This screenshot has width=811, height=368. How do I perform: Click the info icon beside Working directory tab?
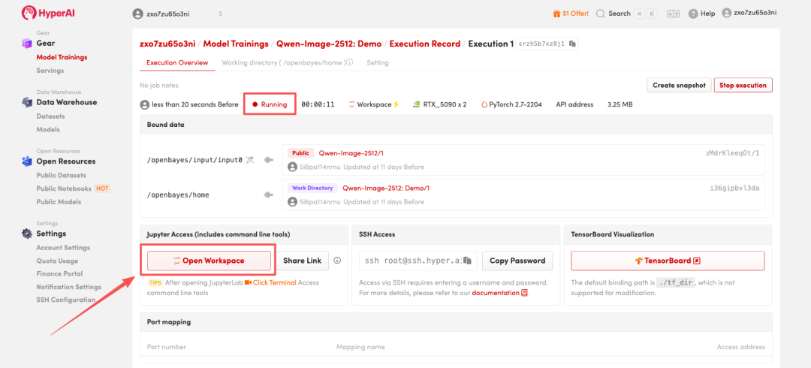[351, 63]
